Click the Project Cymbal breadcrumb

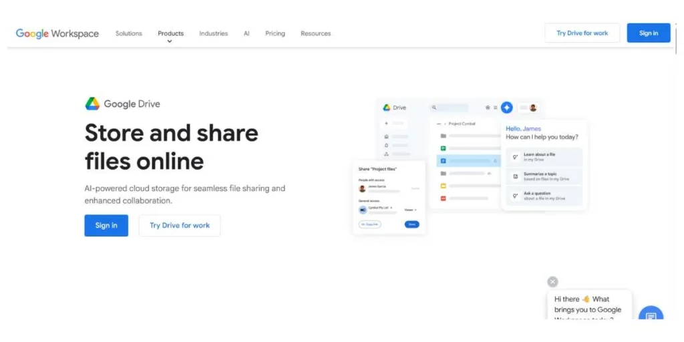tap(462, 124)
